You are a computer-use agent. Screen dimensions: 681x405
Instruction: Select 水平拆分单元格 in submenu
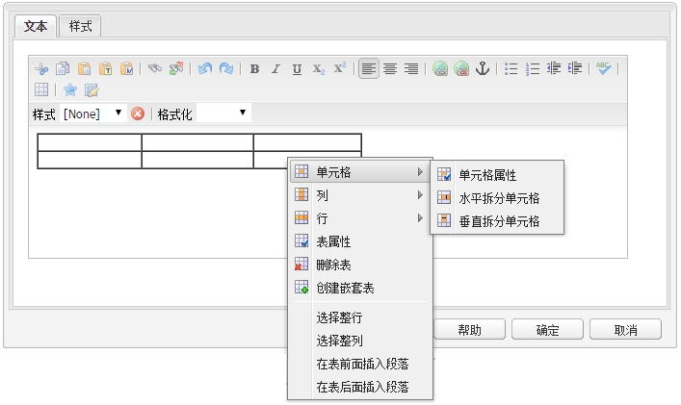coord(497,198)
